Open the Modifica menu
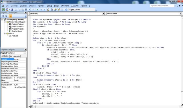The image size is (183, 108). click(14, 6)
